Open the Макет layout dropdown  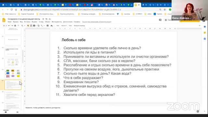[64, 26]
